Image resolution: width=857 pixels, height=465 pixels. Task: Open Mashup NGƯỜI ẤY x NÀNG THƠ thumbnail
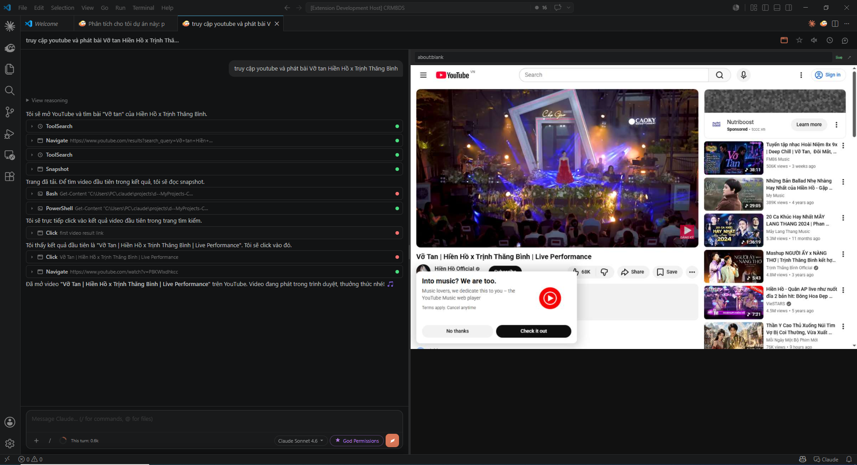[734, 266]
